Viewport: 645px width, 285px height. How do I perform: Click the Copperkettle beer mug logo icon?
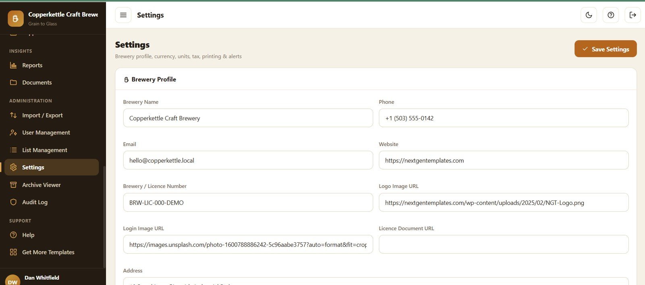[15, 19]
